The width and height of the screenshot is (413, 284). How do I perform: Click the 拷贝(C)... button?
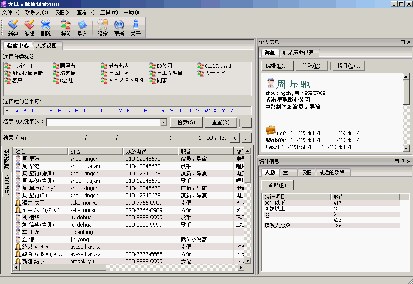[349, 66]
